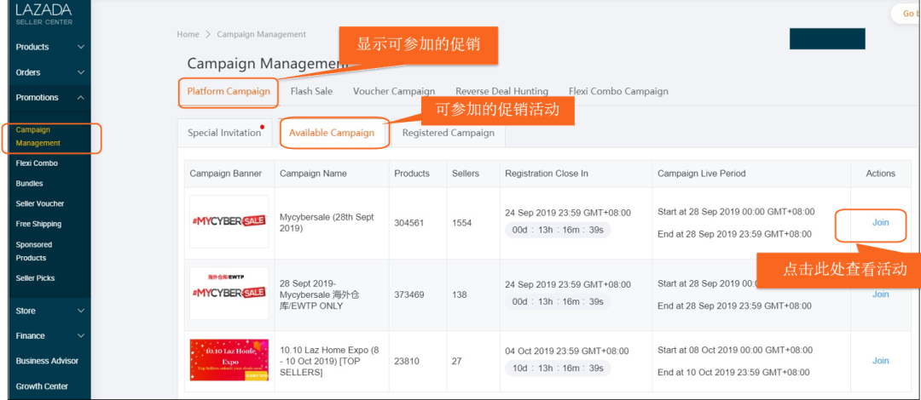Switch to the Flash Sale tab
921x400 pixels.
[311, 92]
